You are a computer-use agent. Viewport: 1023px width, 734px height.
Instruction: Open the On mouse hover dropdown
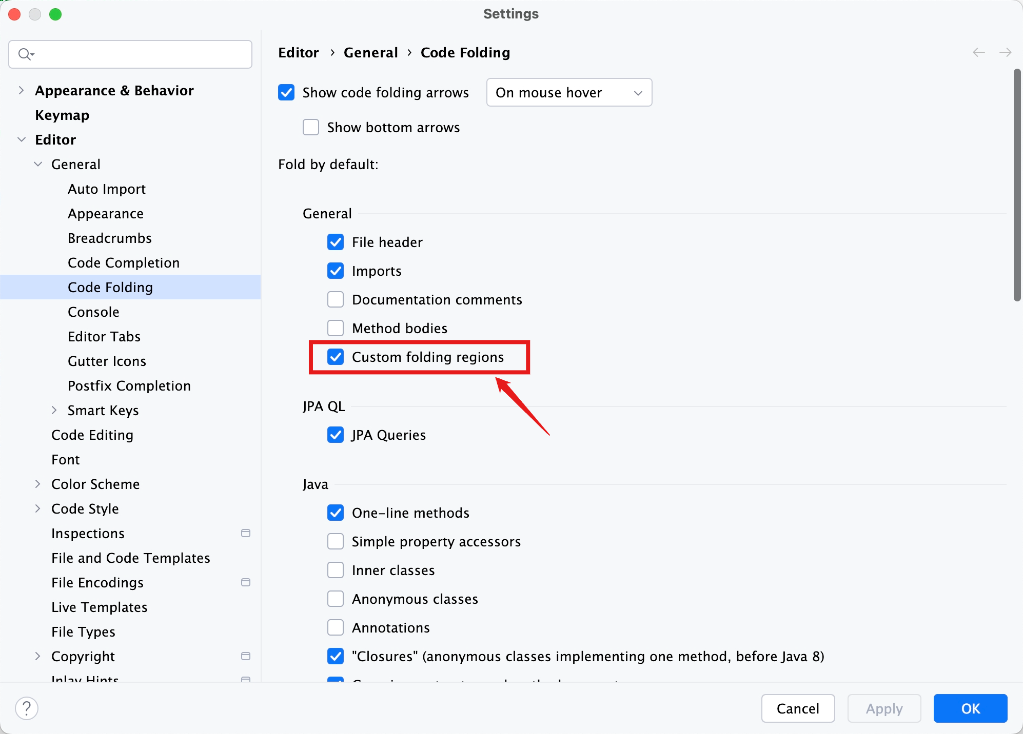[569, 92]
